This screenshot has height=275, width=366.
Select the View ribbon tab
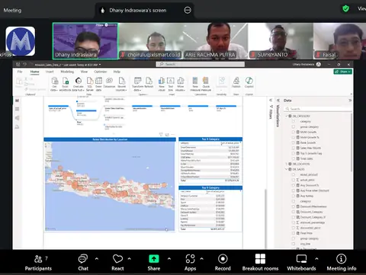[84, 72]
